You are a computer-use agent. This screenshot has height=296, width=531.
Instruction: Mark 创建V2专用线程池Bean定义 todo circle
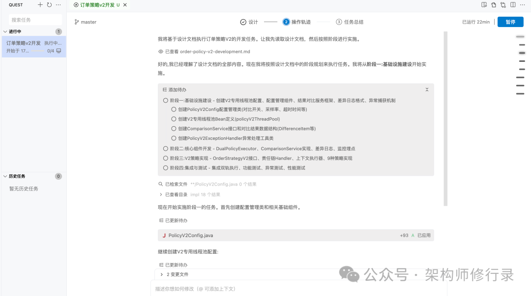[x=174, y=119]
